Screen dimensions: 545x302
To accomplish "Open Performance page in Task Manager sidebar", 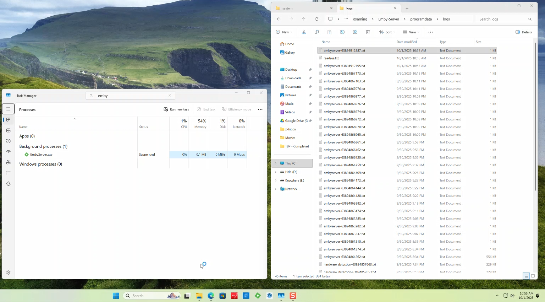I will 8,130.
